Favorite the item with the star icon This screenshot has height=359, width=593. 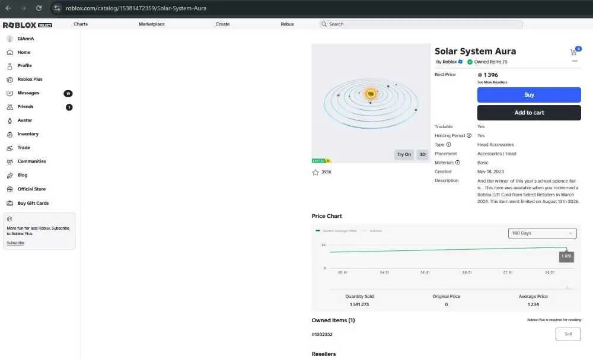[315, 172]
